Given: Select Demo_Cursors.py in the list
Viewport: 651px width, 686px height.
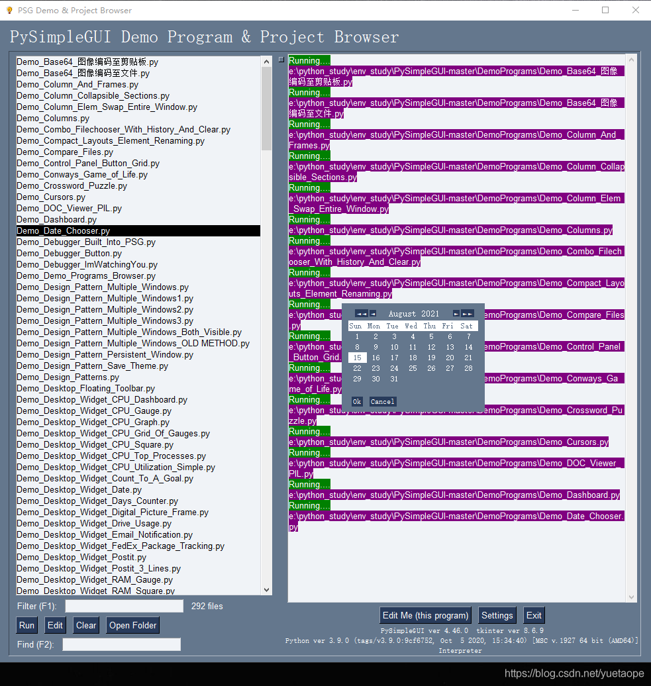Looking at the screenshot, I should [x=138, y=197].
